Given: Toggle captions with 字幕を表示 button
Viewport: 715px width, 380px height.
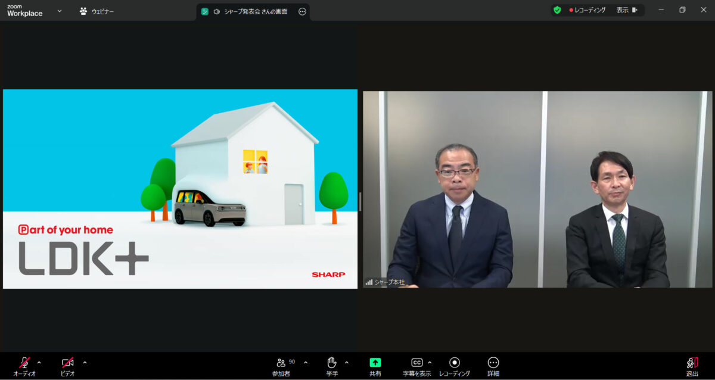Looking at the screenshot, I should 416,363.
